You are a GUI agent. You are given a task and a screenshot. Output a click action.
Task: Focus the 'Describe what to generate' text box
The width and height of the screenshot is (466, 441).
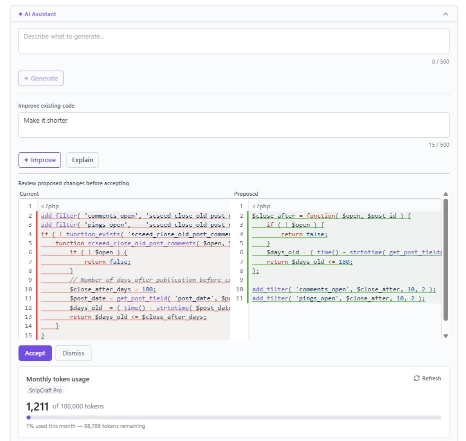coord(233,41)
